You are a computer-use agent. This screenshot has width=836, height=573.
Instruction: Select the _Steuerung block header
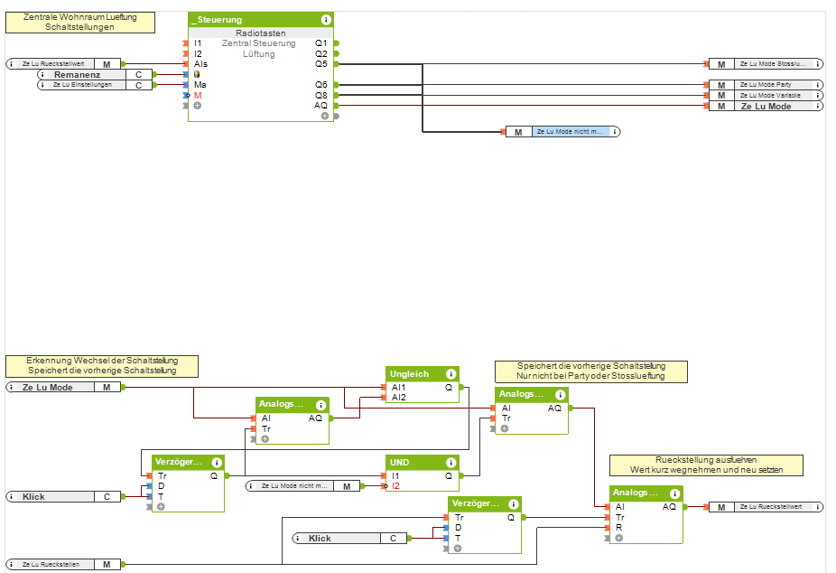coord(261,20)
